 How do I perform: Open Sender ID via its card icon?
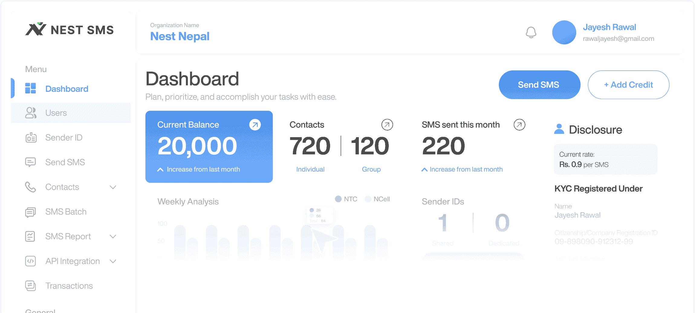coord(30,137)
